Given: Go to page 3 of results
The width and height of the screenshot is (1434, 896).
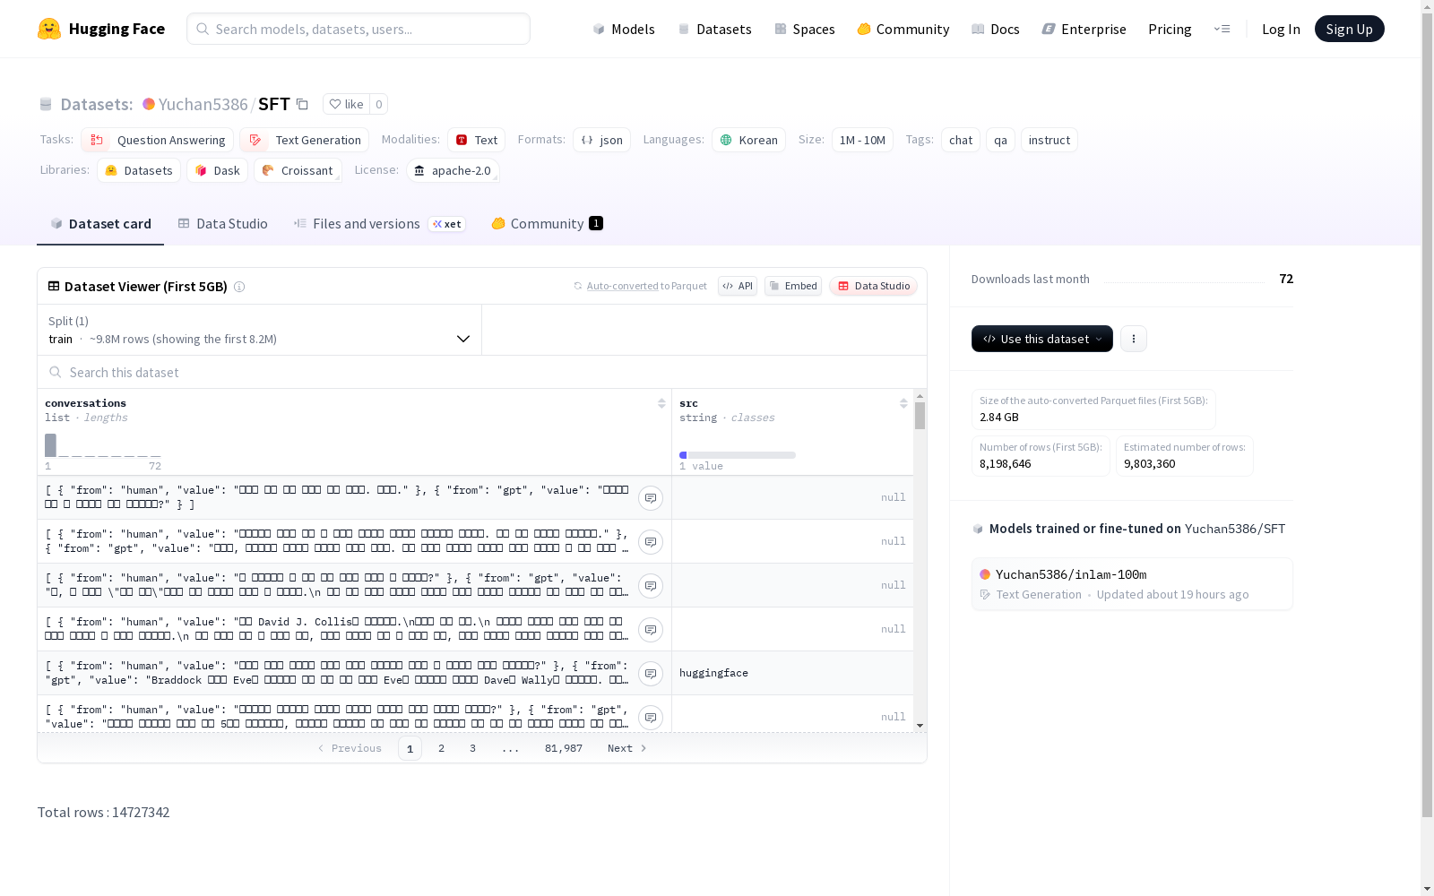Looking at the screenshot, I should [472, 748].
